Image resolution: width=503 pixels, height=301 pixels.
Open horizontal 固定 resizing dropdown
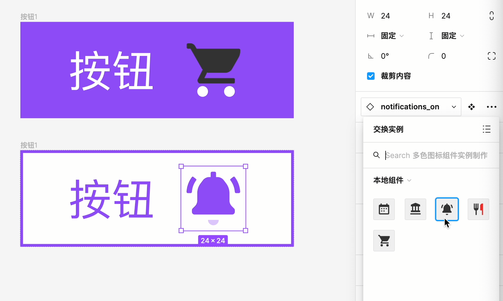pos(392,36)
